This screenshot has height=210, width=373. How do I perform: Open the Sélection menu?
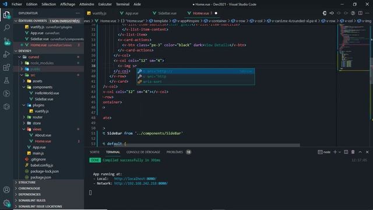coord(49,4)
